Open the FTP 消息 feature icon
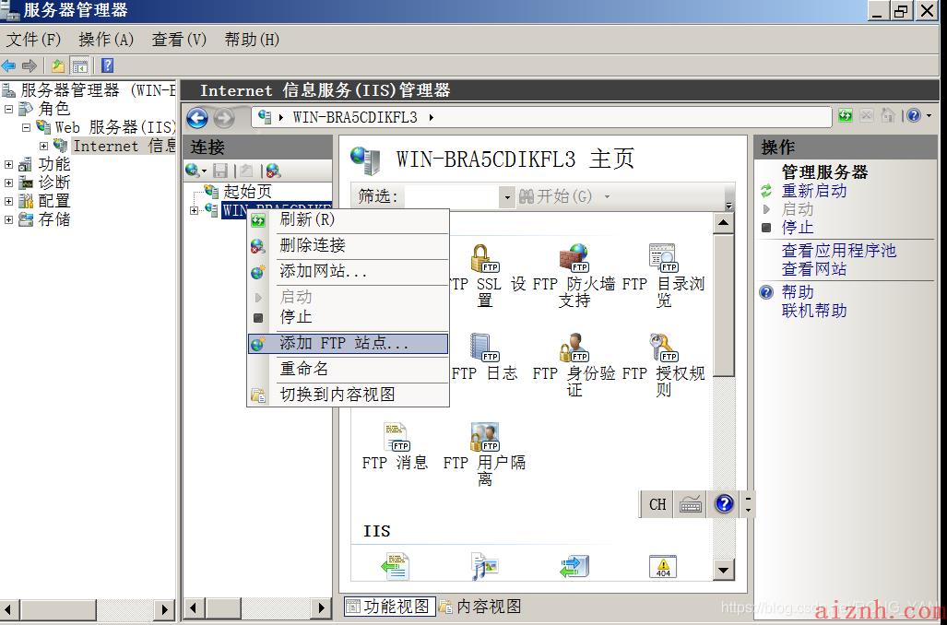The height and width of the screenshot is (625, 947). pos(397,437)
